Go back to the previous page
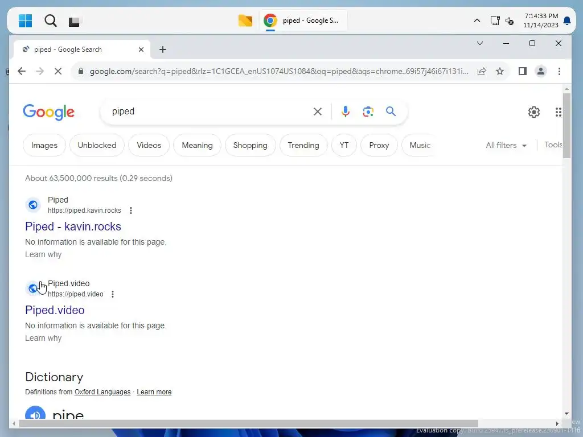 [x=22, y=71]
